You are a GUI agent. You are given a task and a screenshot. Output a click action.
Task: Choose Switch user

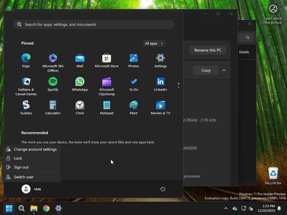click(x=31, y=177)
